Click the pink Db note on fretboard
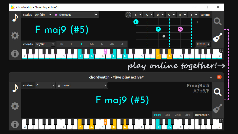This screenshot has height=134, width=238. (180, 29)
